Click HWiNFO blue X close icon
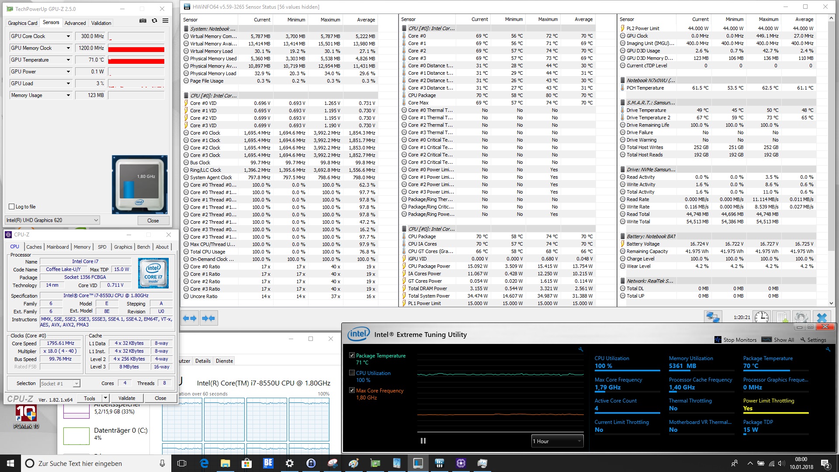This screenshot has height=472, width=839. 822,317
